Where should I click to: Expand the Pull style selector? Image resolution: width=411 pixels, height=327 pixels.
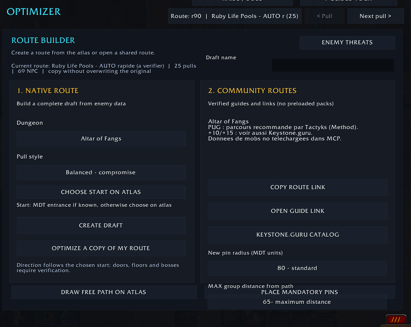coord(101,172)
